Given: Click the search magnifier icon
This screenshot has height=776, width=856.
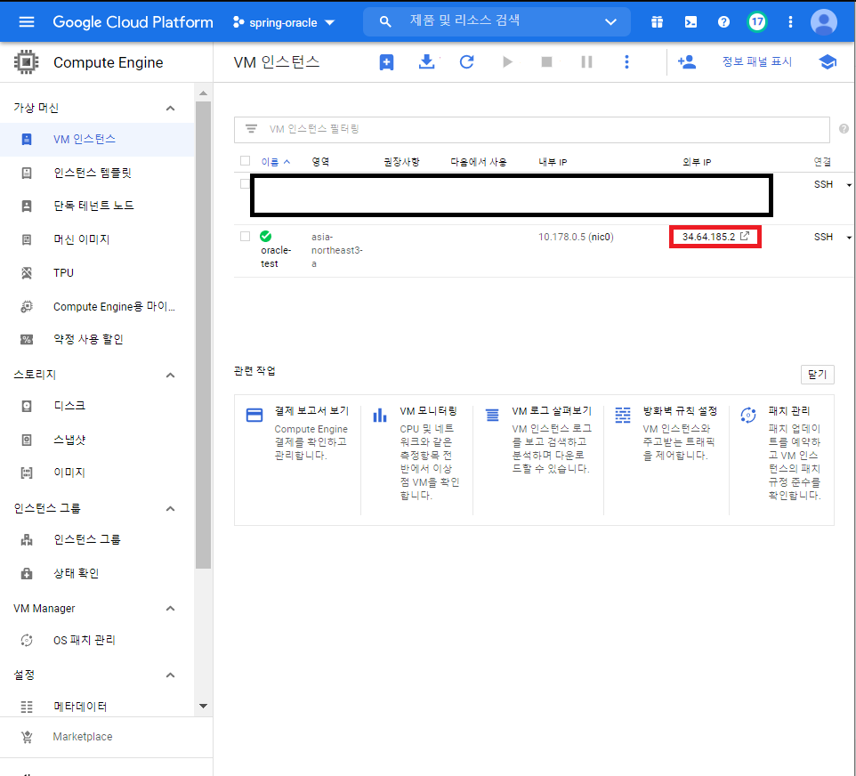Looking at the screenshot, I should pyautogui.click(x=385, y=22).
